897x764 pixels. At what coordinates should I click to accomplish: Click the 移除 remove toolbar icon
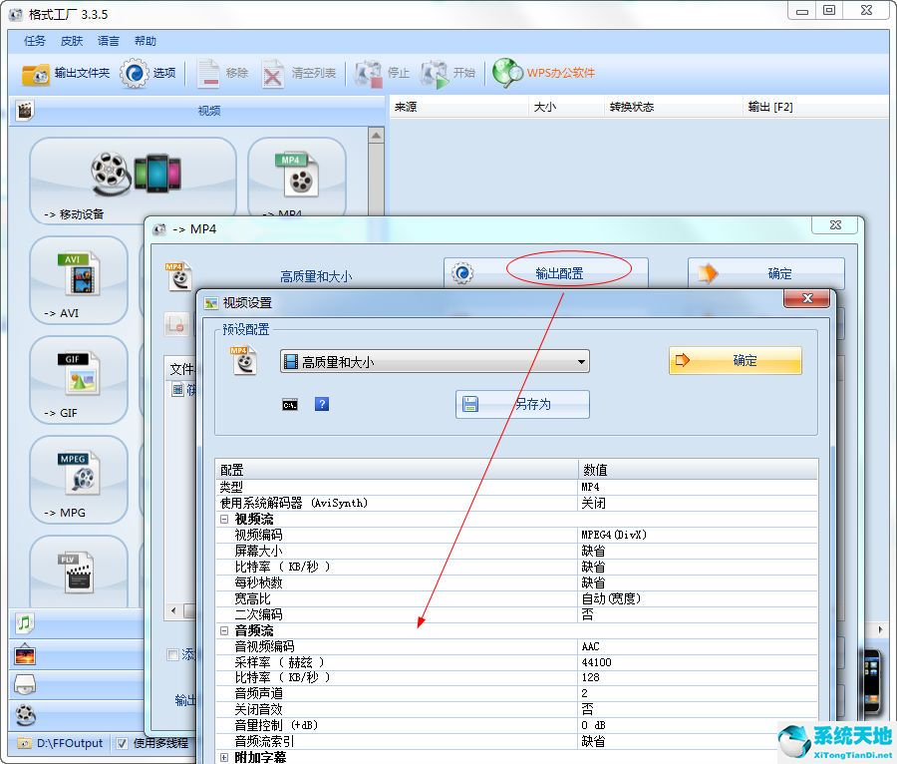click(209, 73)
